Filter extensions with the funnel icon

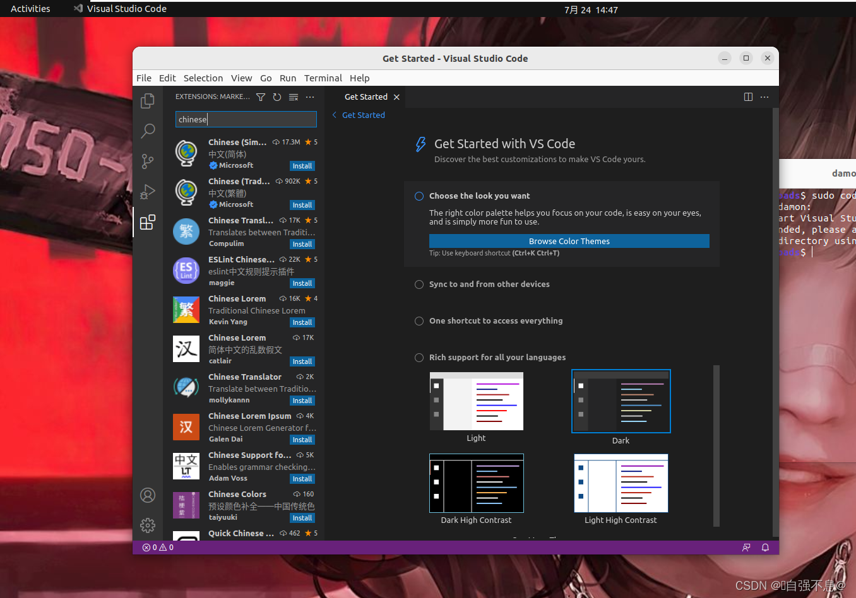click(261, 97)
